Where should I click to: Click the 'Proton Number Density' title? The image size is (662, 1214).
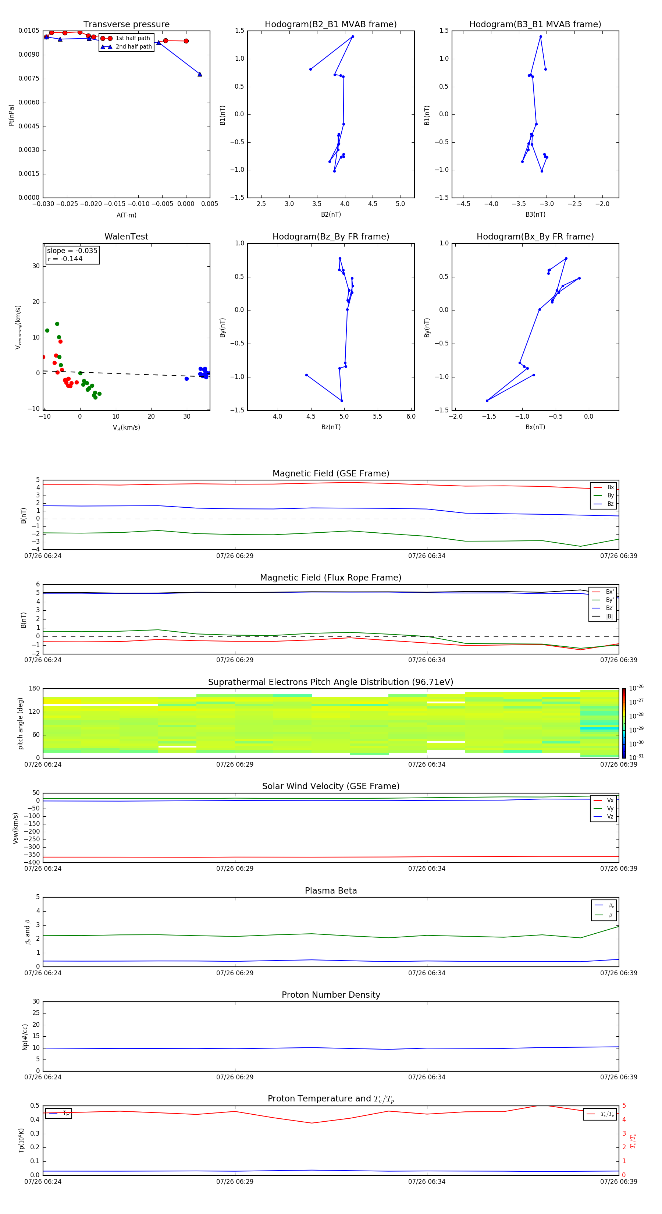pos(331,995)
